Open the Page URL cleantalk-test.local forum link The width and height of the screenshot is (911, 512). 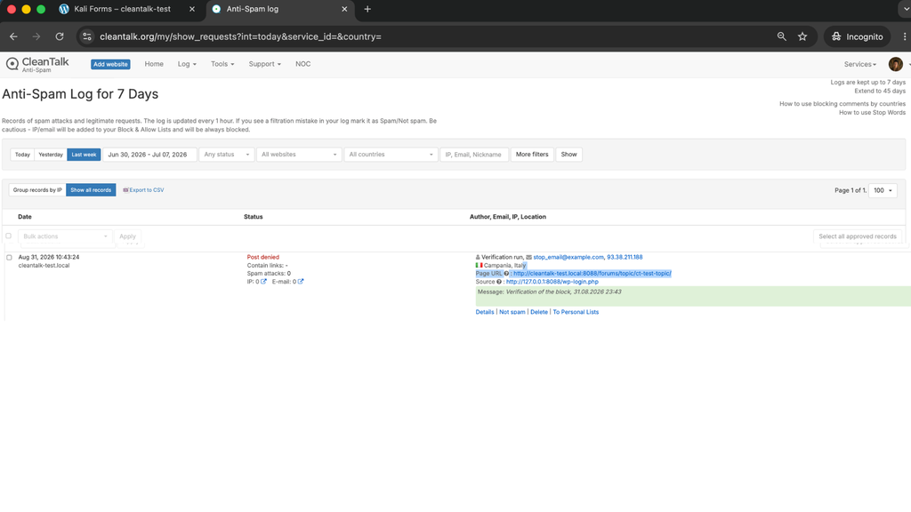tap(592, 274)
